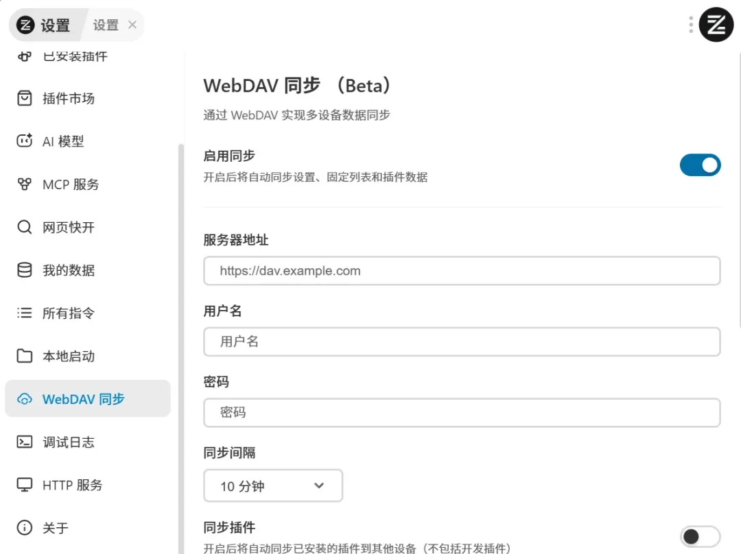Turn off the 启用同步 switch
741x554 pixels.
pyautogui.click(x=701, y=165)
